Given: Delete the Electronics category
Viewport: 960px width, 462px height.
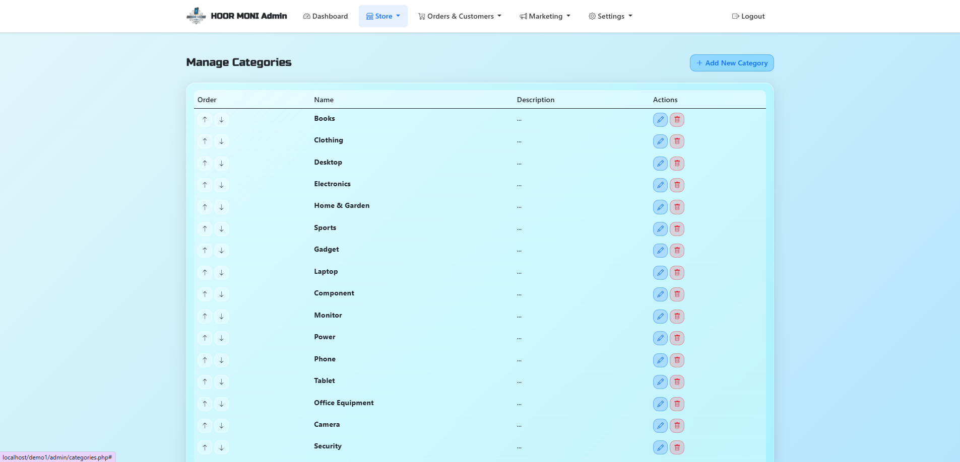Looking at the screenshot, I should coord(677,185).
